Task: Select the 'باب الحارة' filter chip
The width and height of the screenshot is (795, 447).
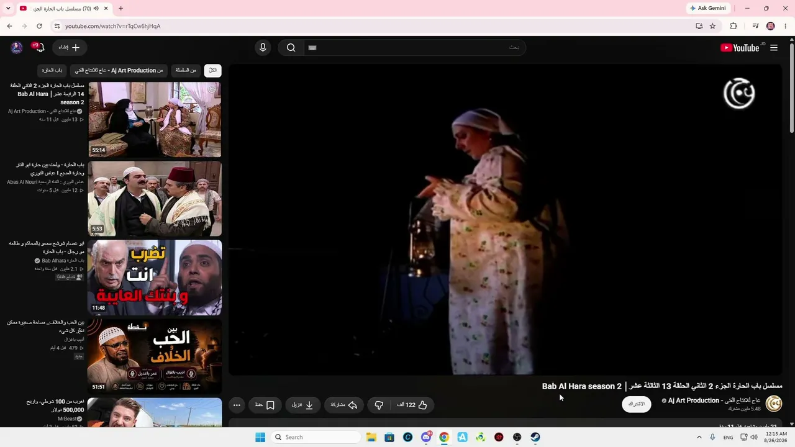Action: (52, 70)
